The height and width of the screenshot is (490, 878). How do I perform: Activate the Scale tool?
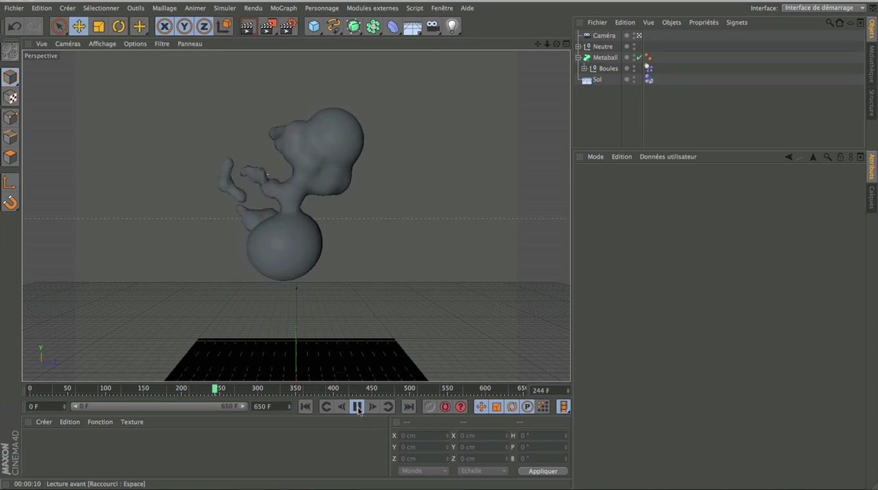pos(99,26)
